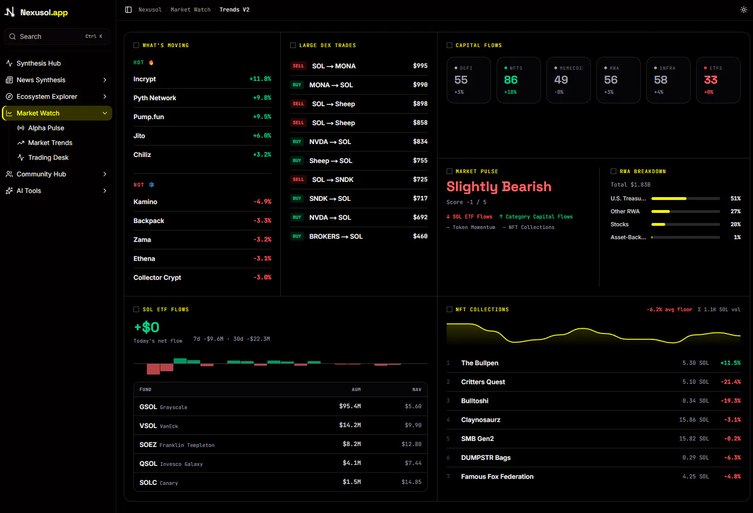The width and height of the screenshot is (753, 513).
Task: Open Synthesis Hub from the sidebar
Action: coord(58,63)
